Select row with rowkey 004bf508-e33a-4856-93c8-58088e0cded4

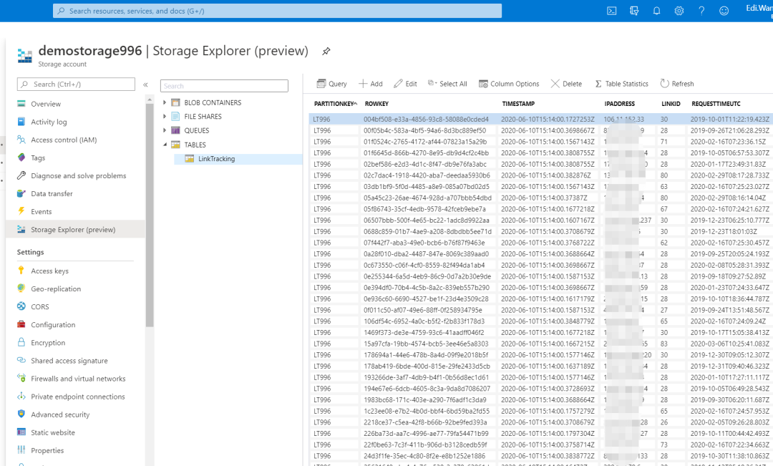pos(541,120)
